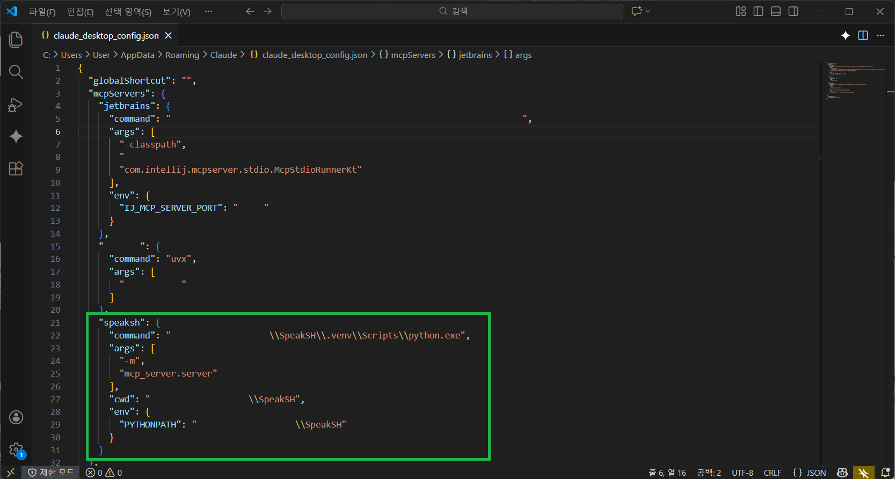This screenshot has width=895, height=479.
Task: Toggle the primary side bar
Action: pos(758,11)
